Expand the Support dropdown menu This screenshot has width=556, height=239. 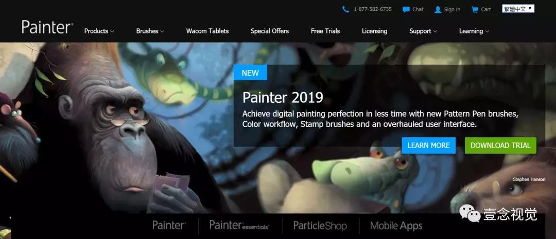[423, 31]
